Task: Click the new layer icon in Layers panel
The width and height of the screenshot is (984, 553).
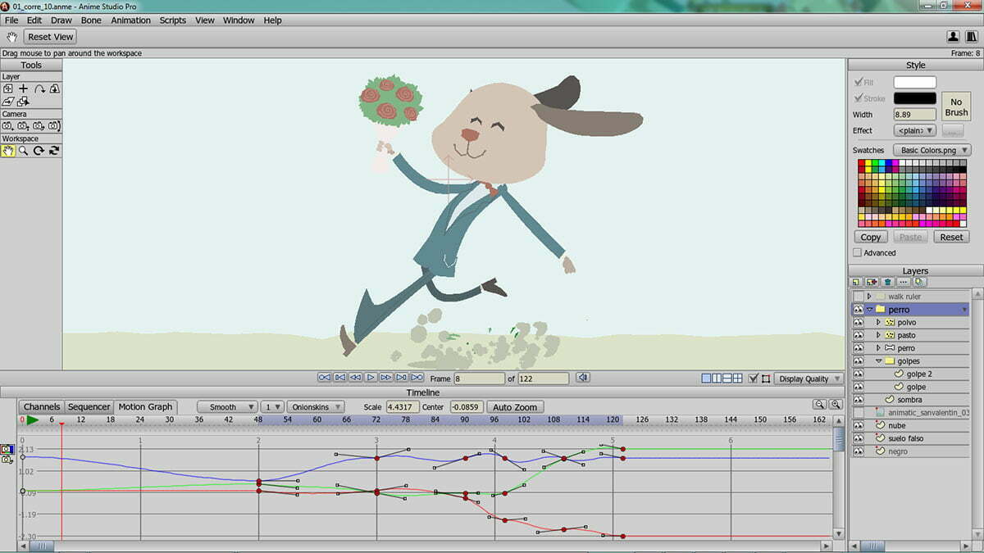Action: coord(856,282)
